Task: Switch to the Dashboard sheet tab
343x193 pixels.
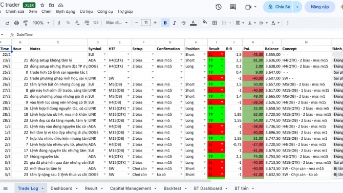Action: point(61,188)
